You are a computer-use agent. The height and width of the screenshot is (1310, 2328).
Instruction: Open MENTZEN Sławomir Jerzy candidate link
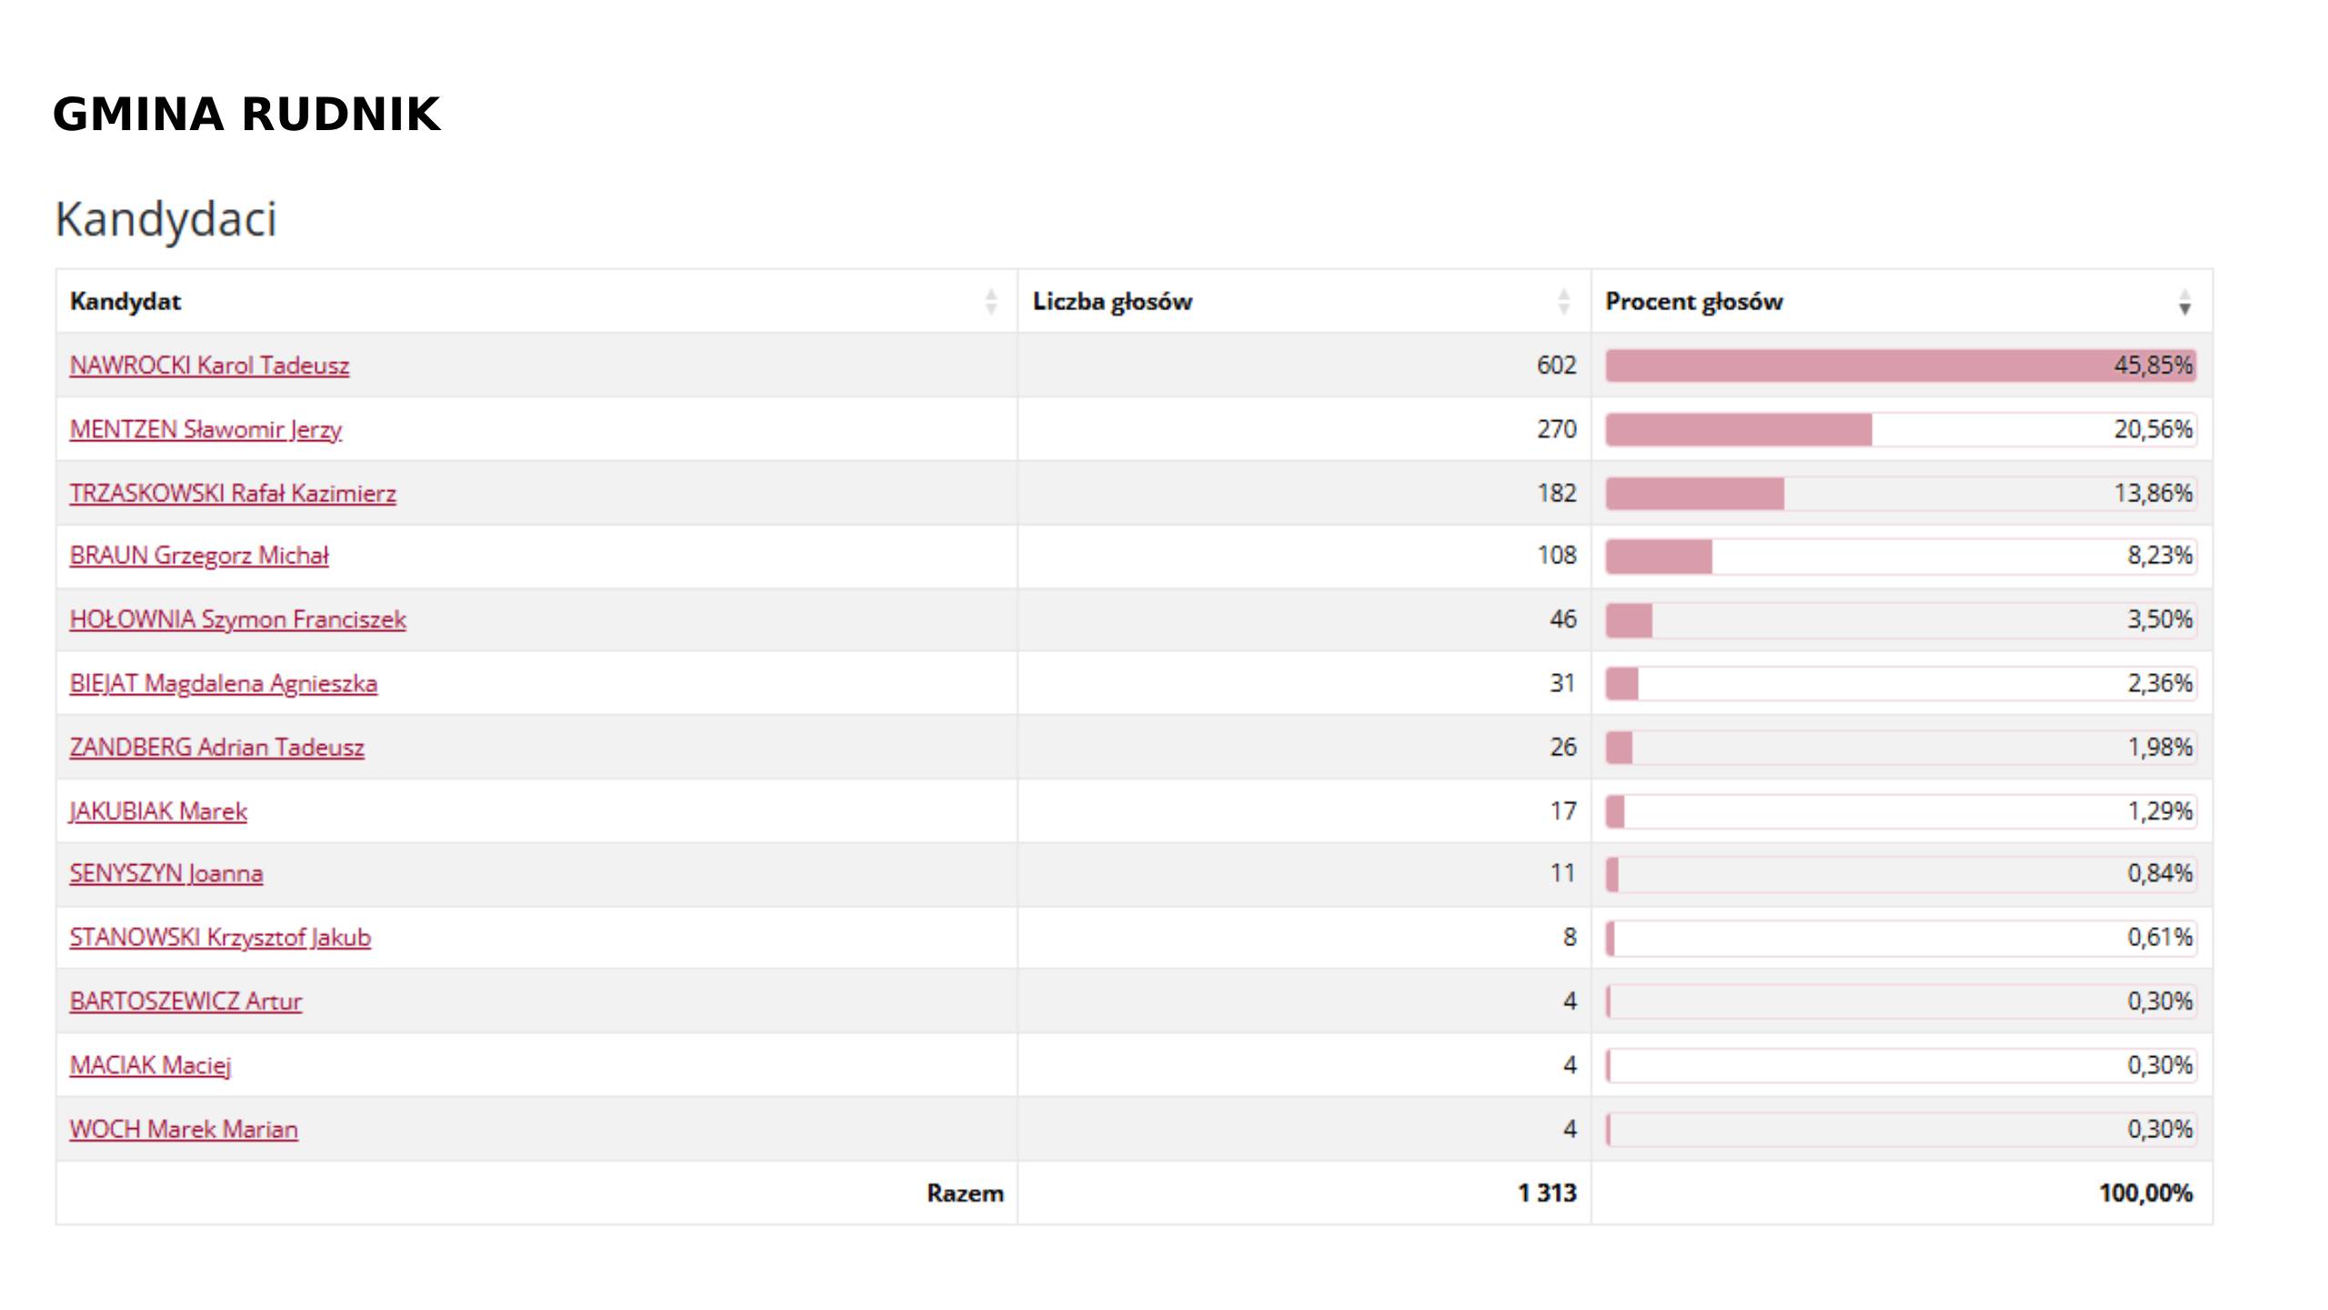(206, 429)
